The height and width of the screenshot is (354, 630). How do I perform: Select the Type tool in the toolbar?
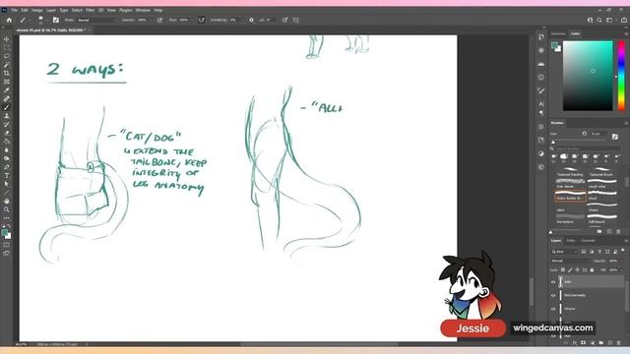[x=7, y=175]
